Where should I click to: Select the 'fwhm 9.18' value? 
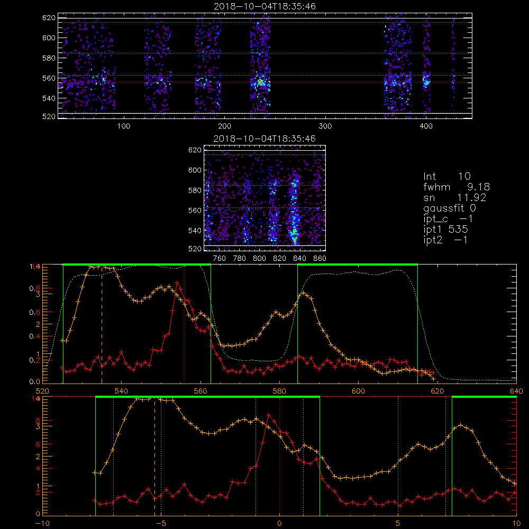point(457,187)
